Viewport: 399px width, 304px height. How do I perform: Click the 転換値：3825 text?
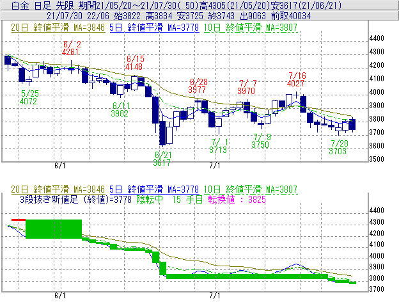[237, 199]
